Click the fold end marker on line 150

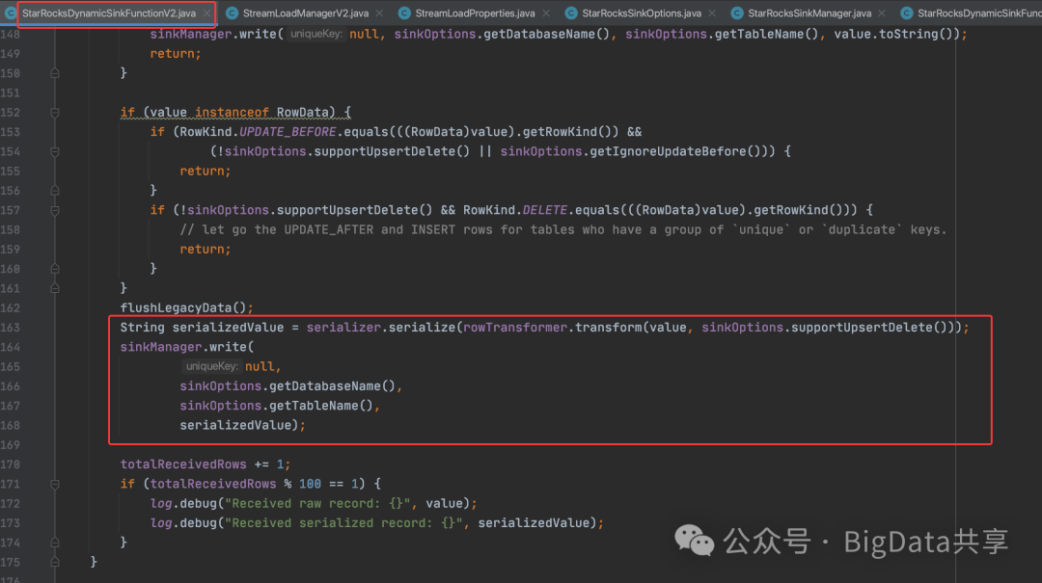tap(55, 73)
